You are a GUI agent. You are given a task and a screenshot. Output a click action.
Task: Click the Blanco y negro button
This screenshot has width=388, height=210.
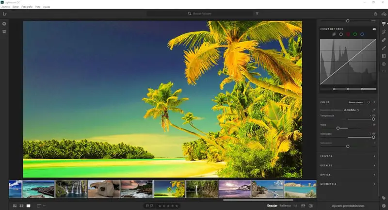tap(356, 102)
